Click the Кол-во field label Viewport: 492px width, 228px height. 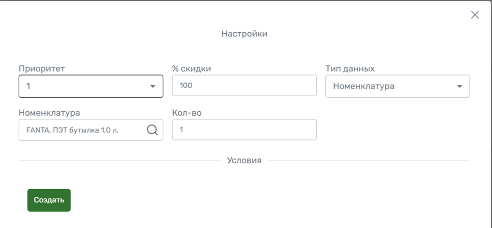point(187,113)
